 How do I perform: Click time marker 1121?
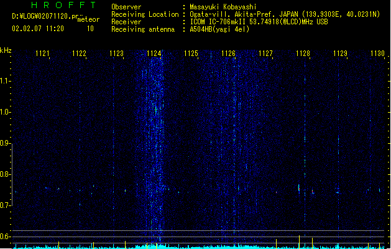pos(42,53)
